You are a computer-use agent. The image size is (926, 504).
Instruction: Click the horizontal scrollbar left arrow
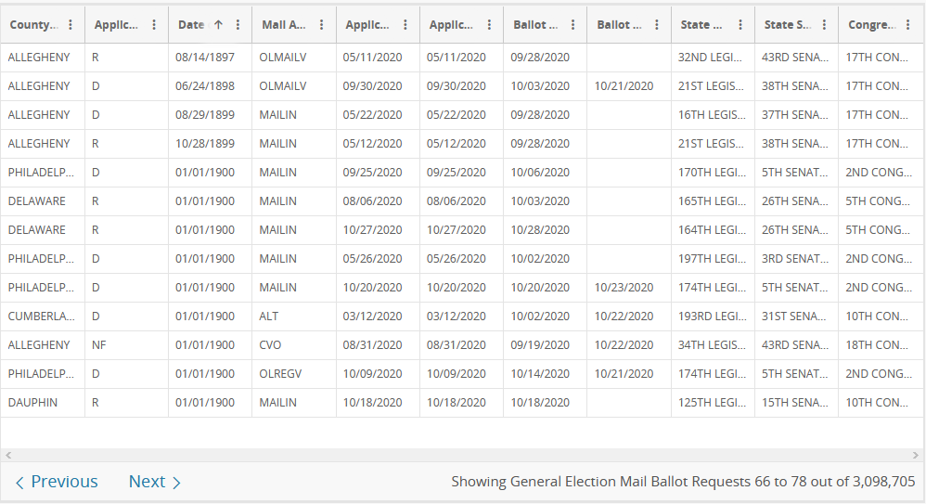pyautogui.click(x=8, y=455)
